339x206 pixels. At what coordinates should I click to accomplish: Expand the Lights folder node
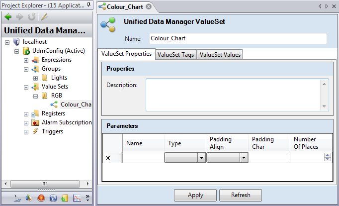tap(35, 78)
